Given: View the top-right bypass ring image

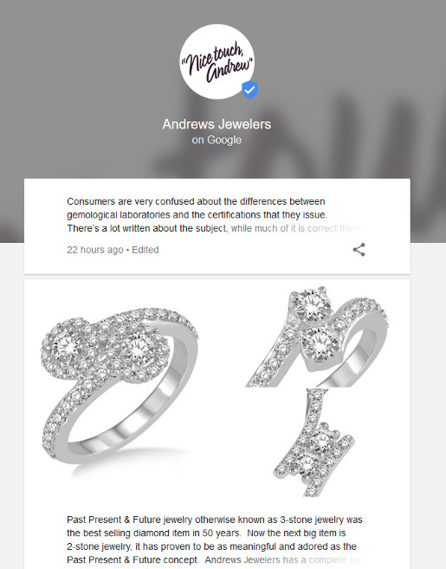Looking at the screenshot, I should click(318, 337).
